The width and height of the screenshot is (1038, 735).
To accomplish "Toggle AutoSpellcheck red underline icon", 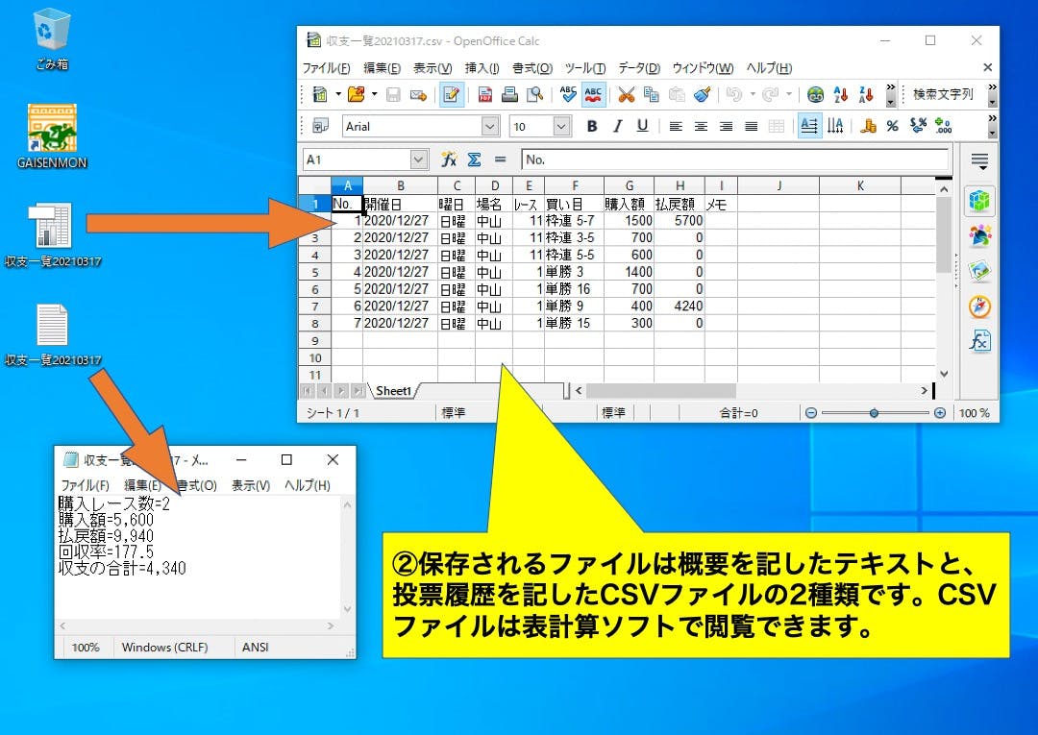I will tap(593, 94).
